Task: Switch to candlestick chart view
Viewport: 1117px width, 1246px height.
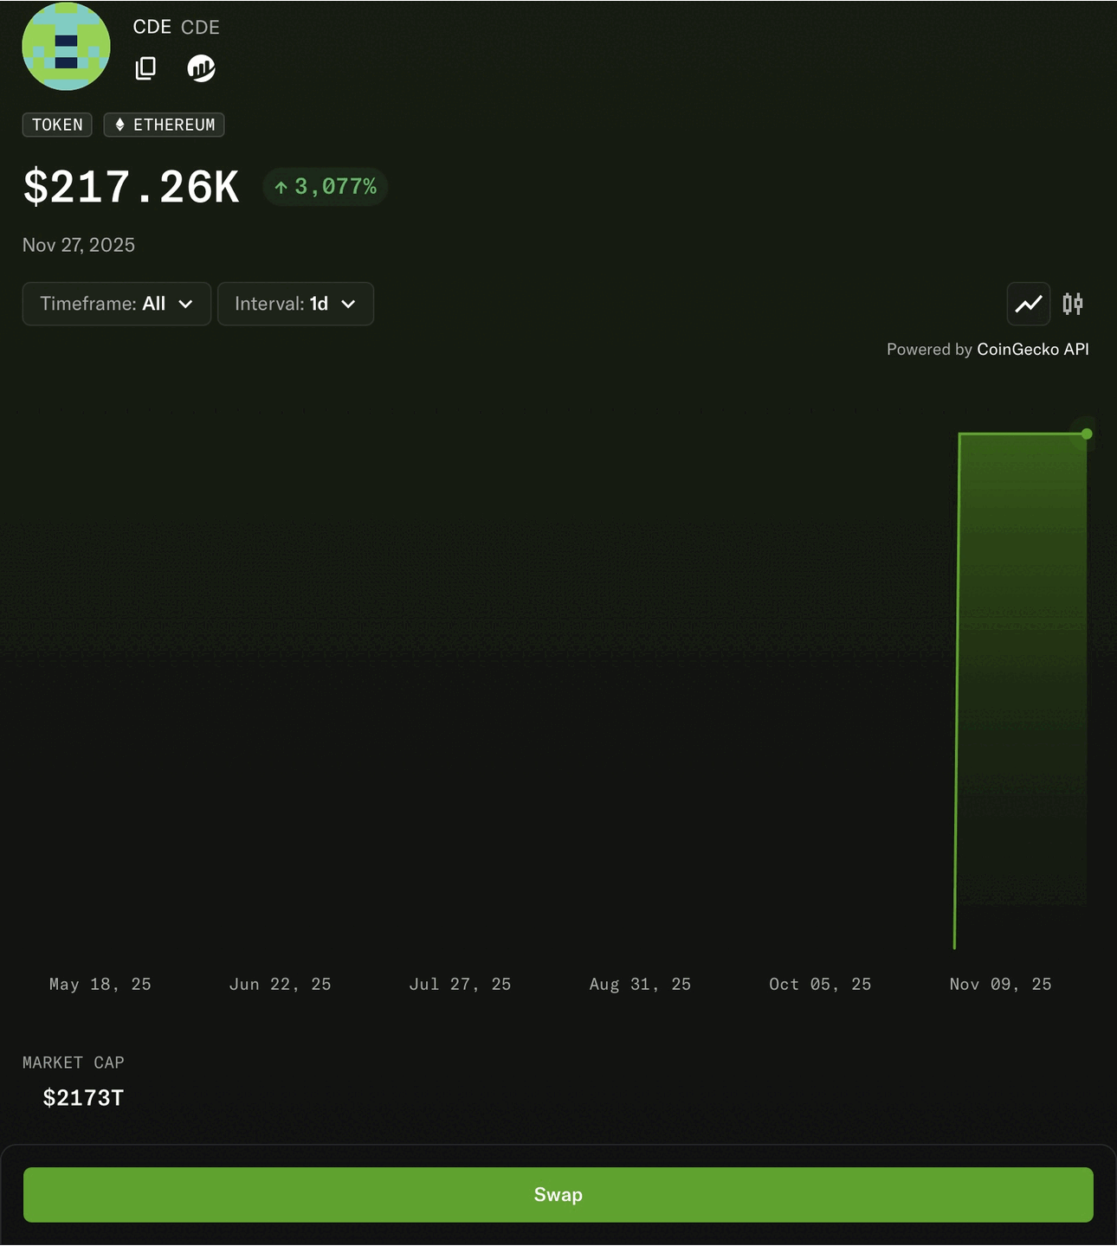Action: point(1073,304)
